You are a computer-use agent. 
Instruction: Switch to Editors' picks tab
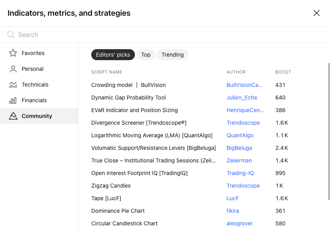coord(113,55)
